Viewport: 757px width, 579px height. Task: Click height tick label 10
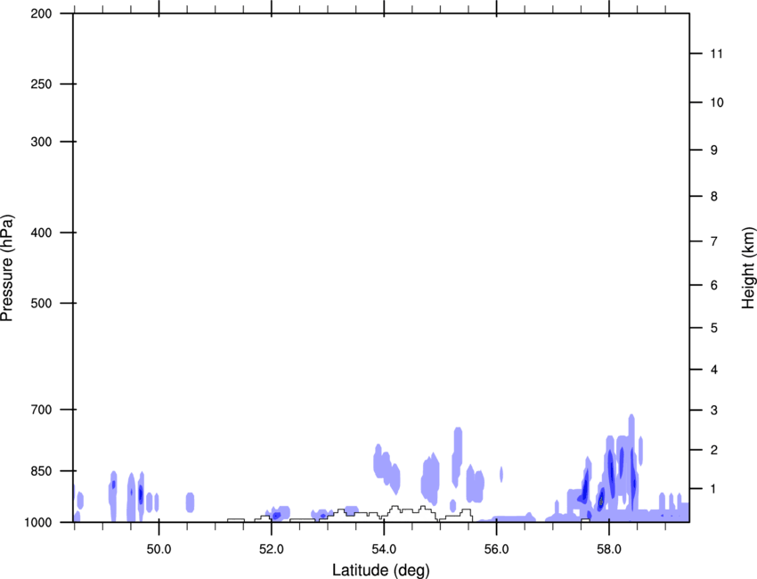tap(717, 102)
